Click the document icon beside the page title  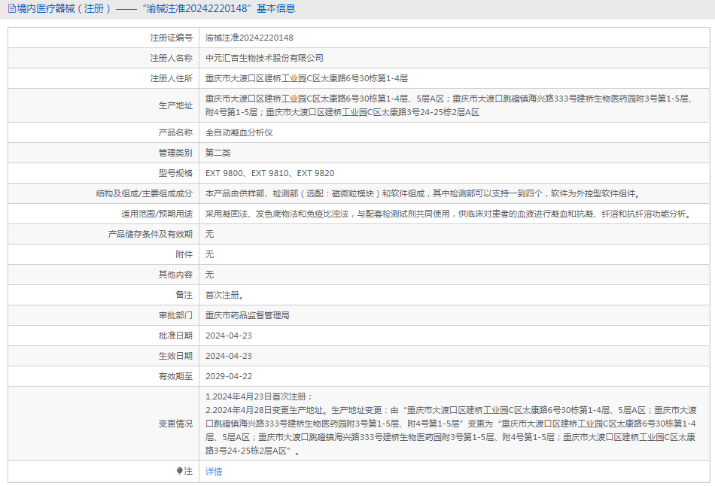[x=12, y=9]
